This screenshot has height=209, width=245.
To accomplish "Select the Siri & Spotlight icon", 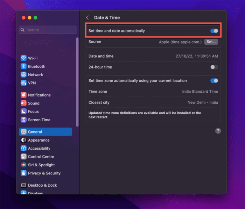I will pyautogui.click(x=23, y=165).
